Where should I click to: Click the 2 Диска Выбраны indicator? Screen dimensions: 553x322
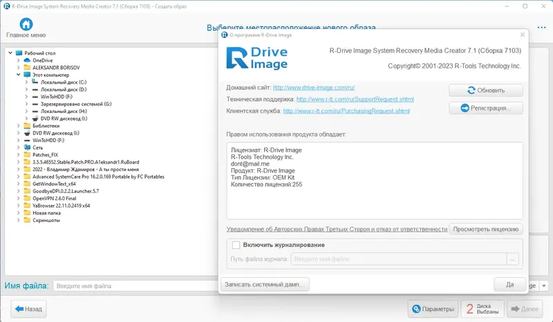(482, 309)
